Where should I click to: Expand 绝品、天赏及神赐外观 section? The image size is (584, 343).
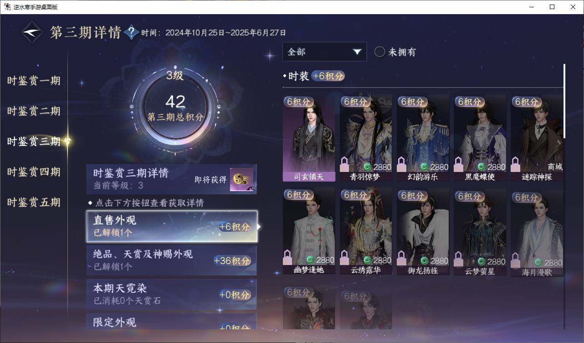point(172,260)
